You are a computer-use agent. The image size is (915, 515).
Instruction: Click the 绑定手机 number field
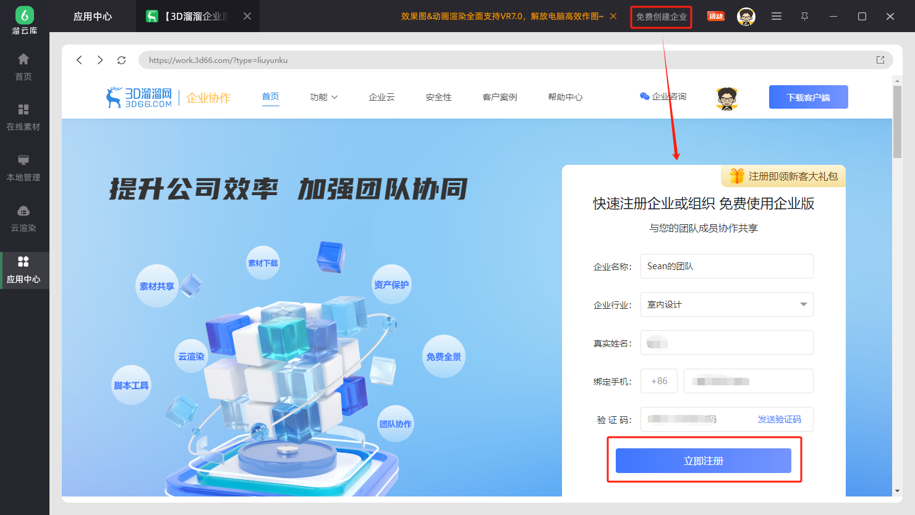coord(749,381)
